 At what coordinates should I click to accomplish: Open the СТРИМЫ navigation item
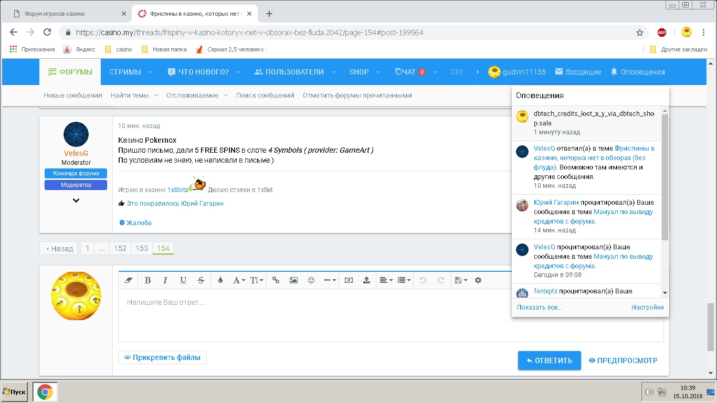[x=125, y=72]
